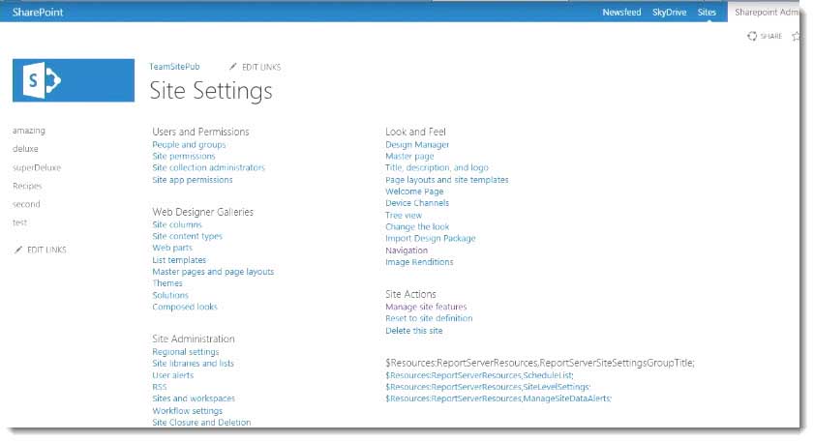Viewport: 814px width, 442px height.
Task: Click the pencil icon in left navigation
Action: point(18,250)
